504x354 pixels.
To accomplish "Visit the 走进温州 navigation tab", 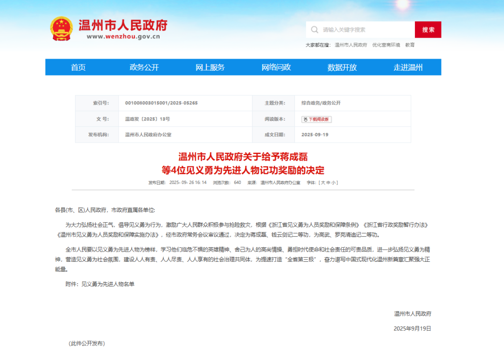I will coord(408,67).
